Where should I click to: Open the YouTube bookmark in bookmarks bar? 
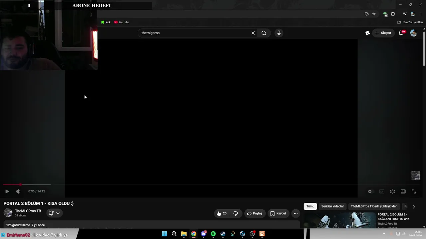[x=121, y=22]
